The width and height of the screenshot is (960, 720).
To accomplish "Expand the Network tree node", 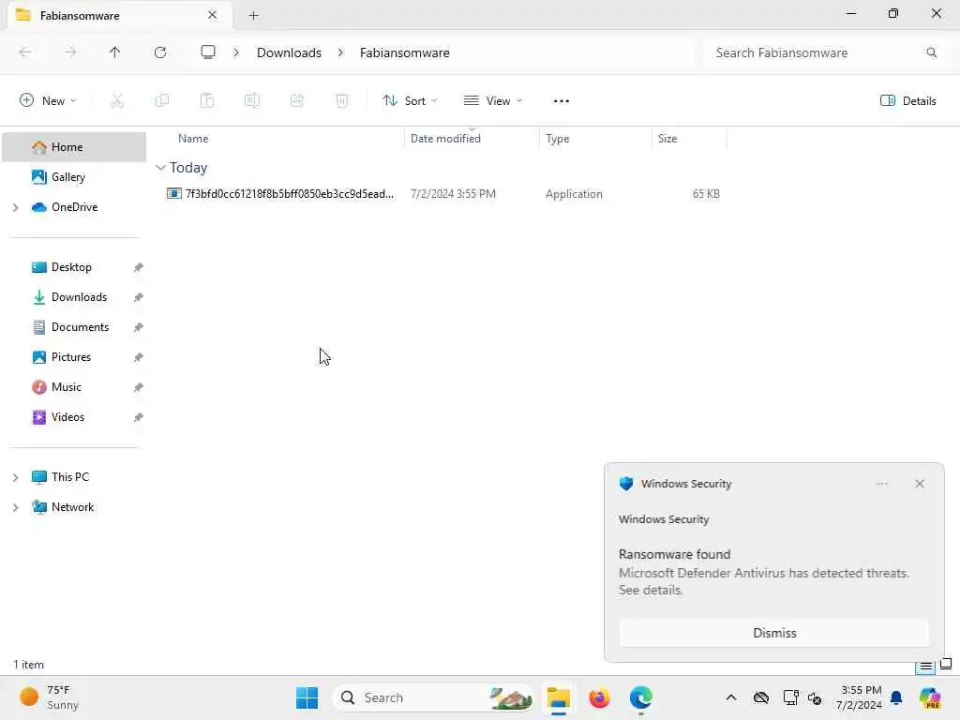I will 15,507.
